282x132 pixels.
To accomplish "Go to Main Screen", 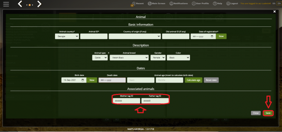I will (157, 4).
